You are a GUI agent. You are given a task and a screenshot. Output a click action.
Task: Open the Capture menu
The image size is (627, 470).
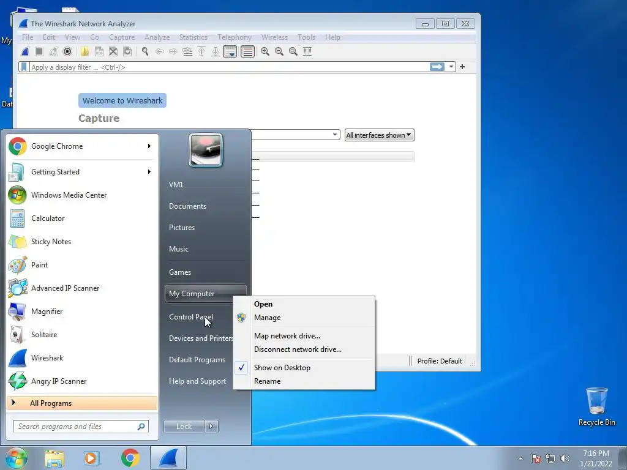[122, 37]
